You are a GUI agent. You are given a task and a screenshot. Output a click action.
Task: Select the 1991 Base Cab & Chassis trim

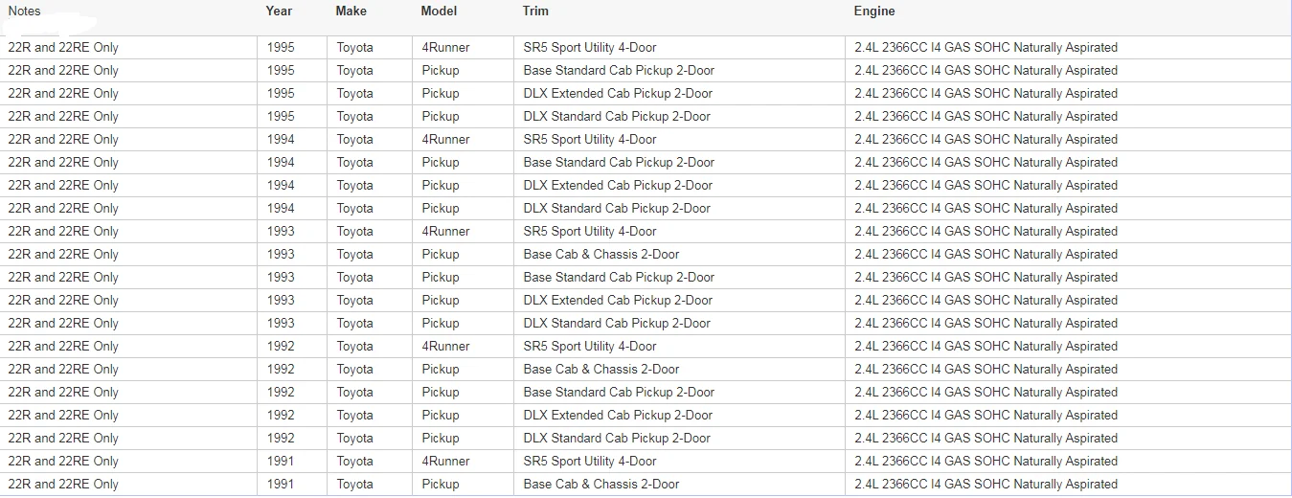tap(601, 484)
